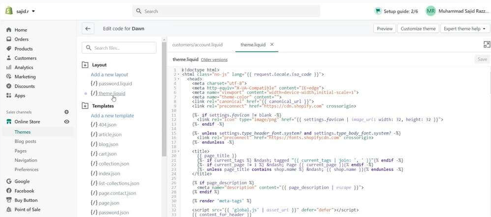Add a sales channel plus icon
491x217 pixels.
tap(66, 112)
